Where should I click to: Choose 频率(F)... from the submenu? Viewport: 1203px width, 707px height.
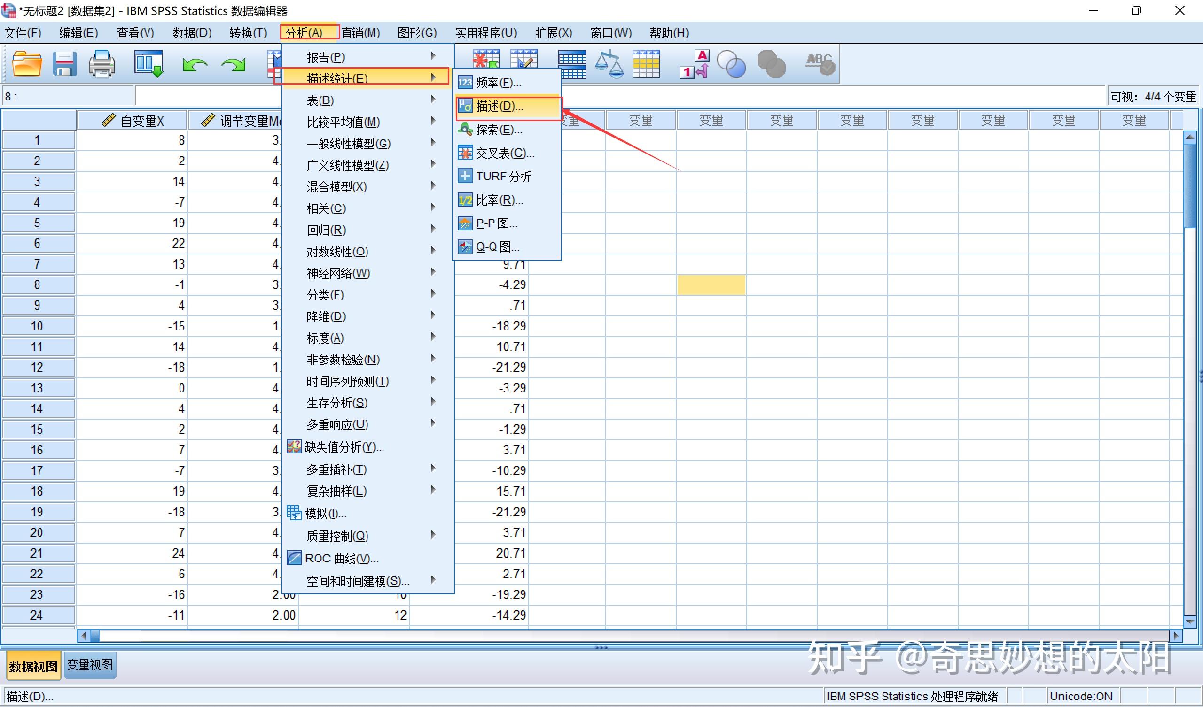tap(507, 83)
